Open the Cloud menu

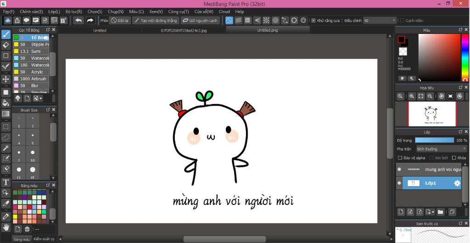pyautogui.click(x=224, y=11)
